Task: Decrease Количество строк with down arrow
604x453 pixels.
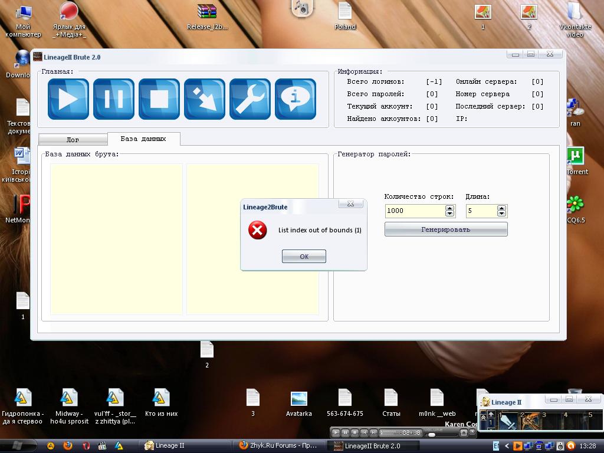Action: click(449, 214)
